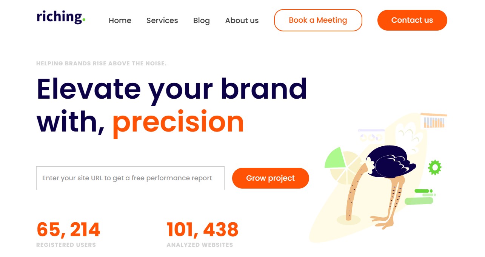Click the bar chart illustration

(x=434, y=121)
